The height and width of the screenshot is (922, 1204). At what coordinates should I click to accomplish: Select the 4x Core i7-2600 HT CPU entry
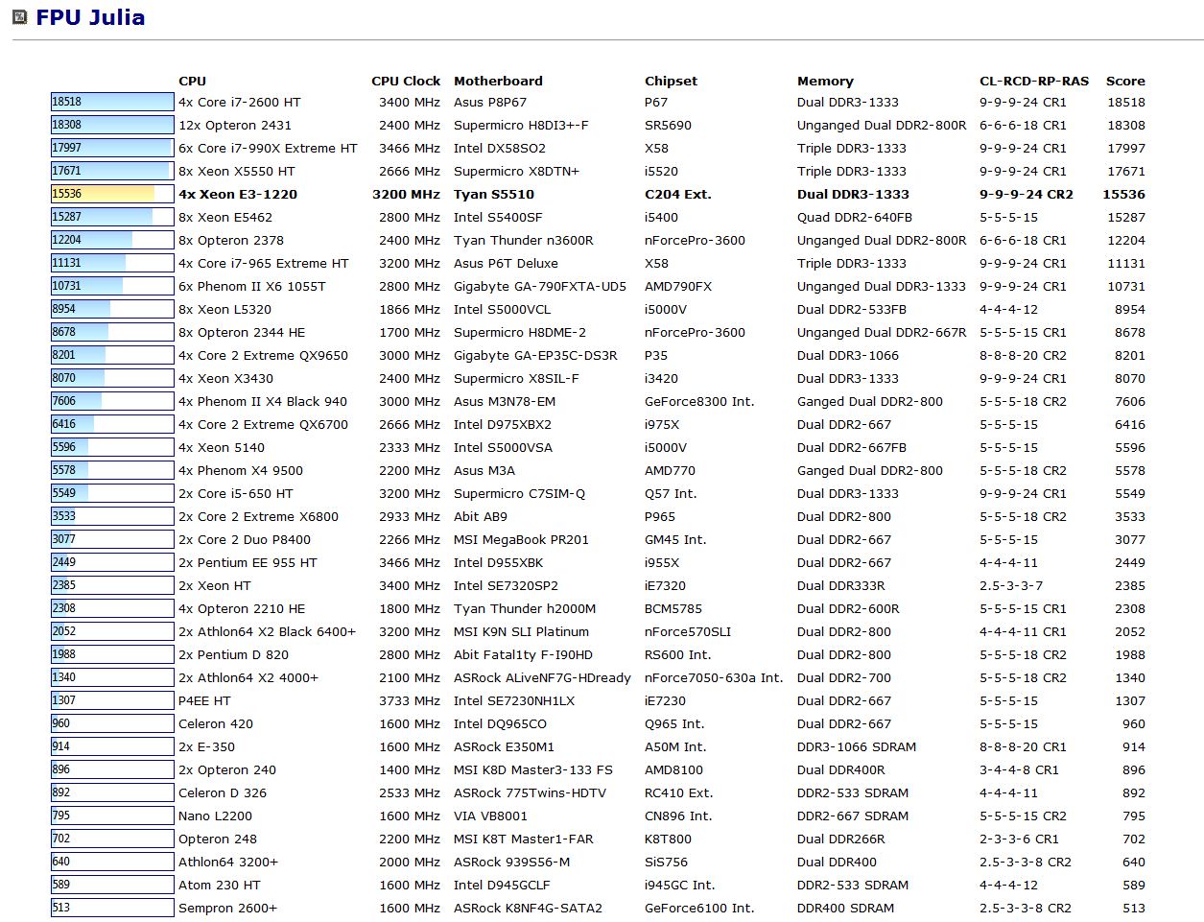[239, 102]
